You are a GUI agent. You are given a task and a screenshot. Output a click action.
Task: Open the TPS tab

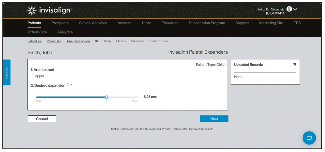(x=297, y=23)
